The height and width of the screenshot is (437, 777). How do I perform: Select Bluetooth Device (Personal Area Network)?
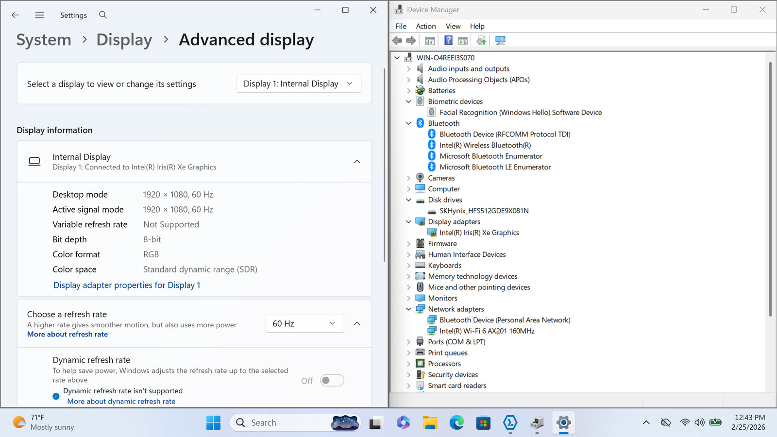pos(505,320)
